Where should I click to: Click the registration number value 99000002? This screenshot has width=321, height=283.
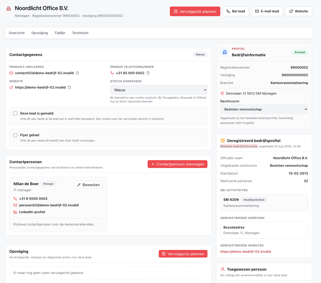[299, 68]
